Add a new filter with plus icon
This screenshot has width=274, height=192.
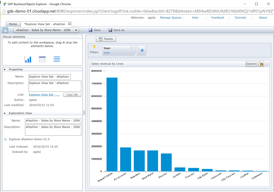(x=142, y=50)
